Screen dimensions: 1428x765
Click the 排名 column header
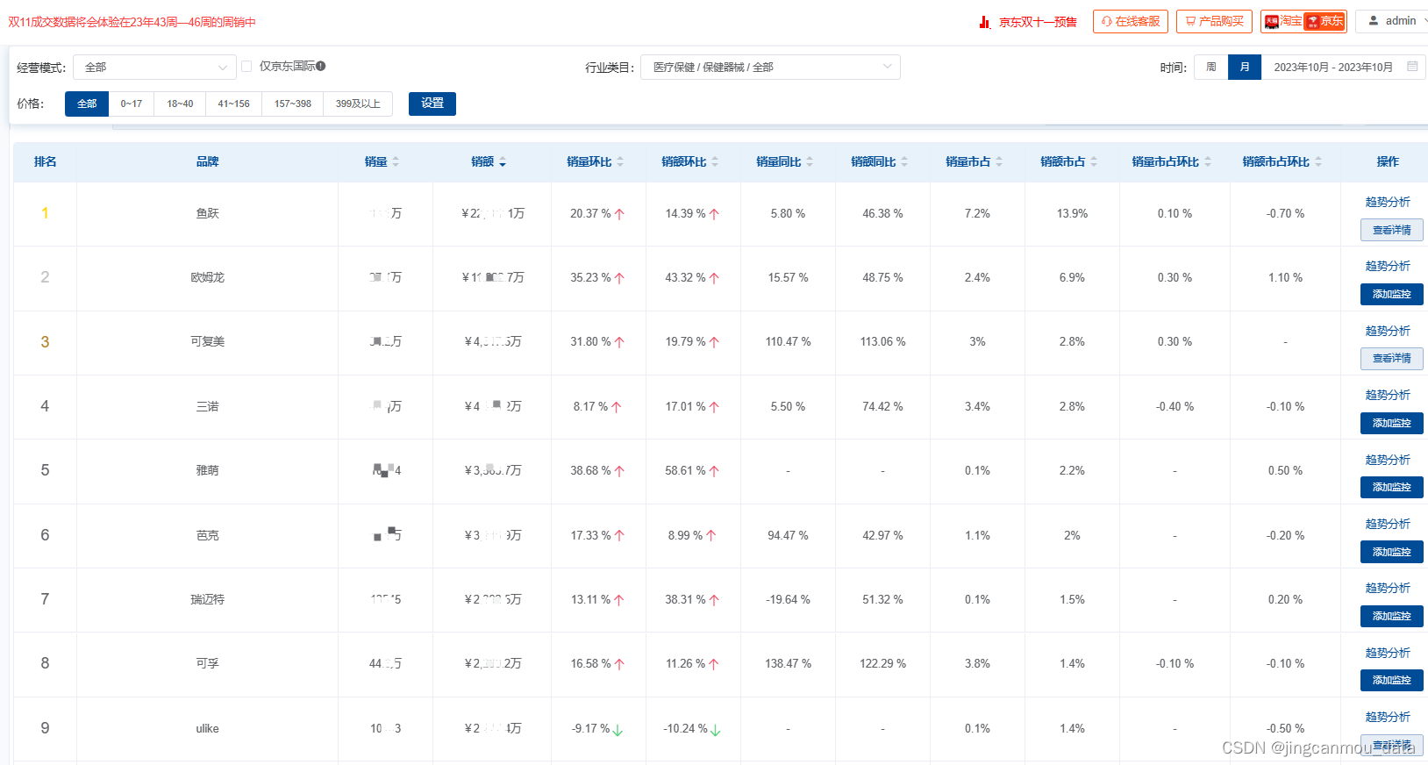(x=46, y=161)
